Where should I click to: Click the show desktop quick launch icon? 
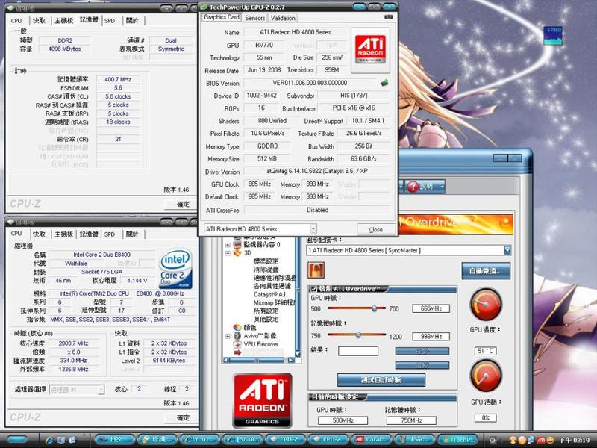[61, 440]
